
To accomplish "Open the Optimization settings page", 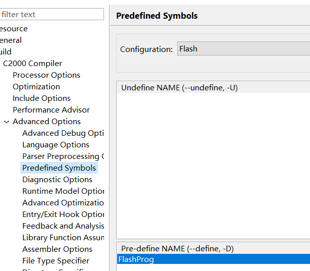I will pyautogui.click(x=36, y=87).
